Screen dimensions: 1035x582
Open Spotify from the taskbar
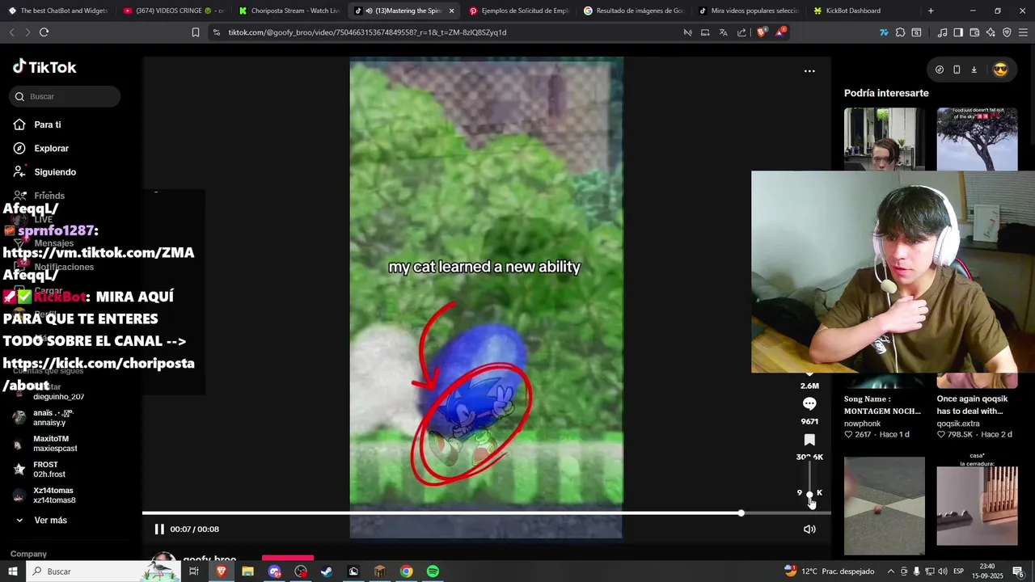pos(433,571)
